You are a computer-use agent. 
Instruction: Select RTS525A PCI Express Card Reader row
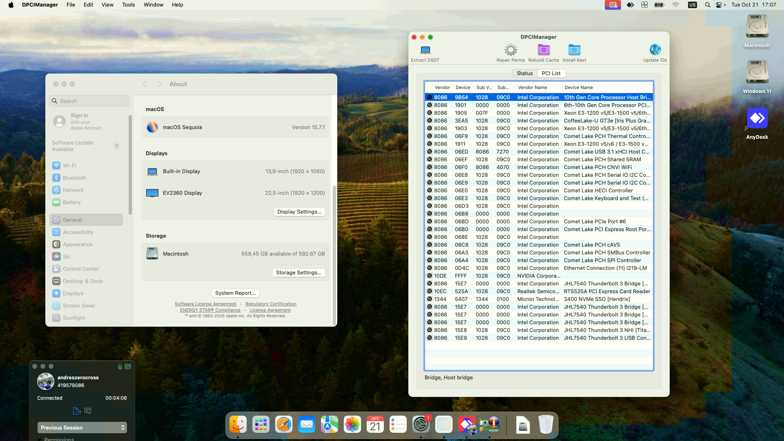539,291
